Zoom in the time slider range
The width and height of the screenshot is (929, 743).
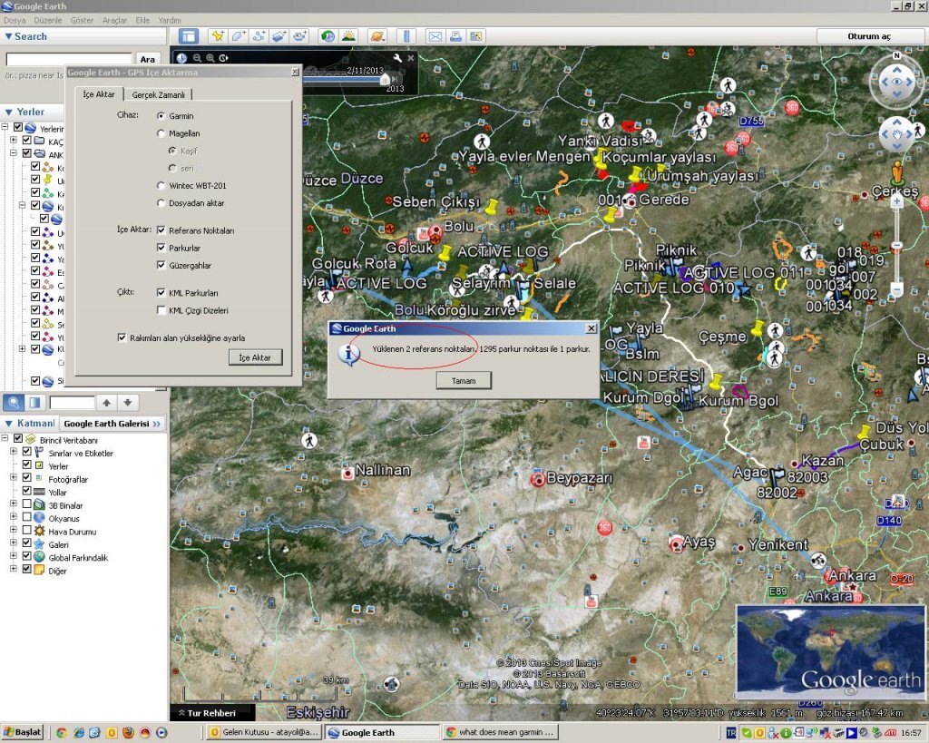[210, 58]
